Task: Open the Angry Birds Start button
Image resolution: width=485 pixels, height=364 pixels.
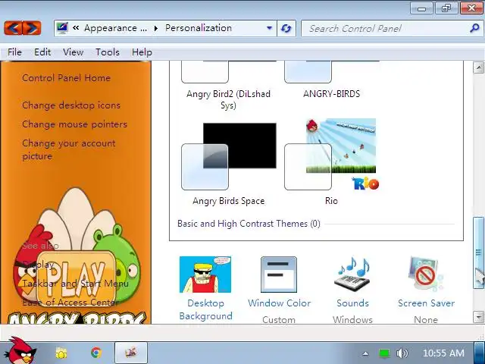Action: tap(21, 350)
